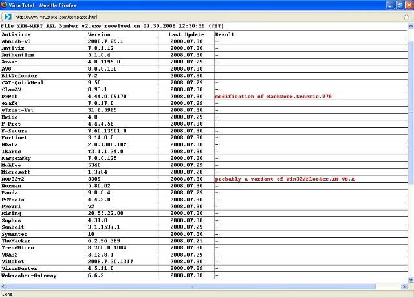Click the 'eSafe' antivirus cell
The width and height of the screenshot is (414, 298).
click(44, 103)
